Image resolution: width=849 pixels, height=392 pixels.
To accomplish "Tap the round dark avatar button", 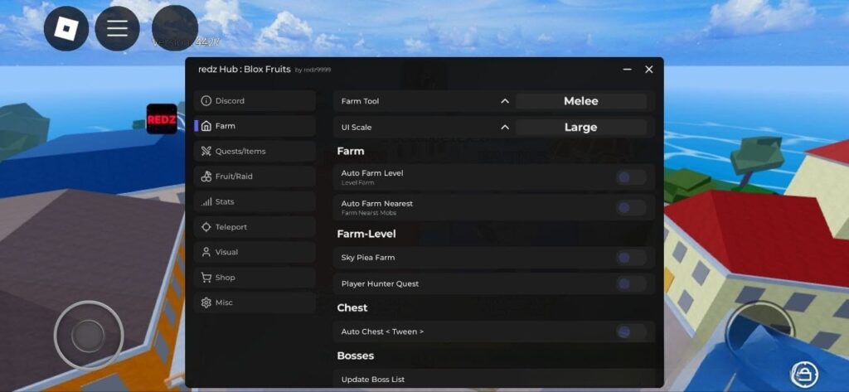I will [x=174, y=28].
